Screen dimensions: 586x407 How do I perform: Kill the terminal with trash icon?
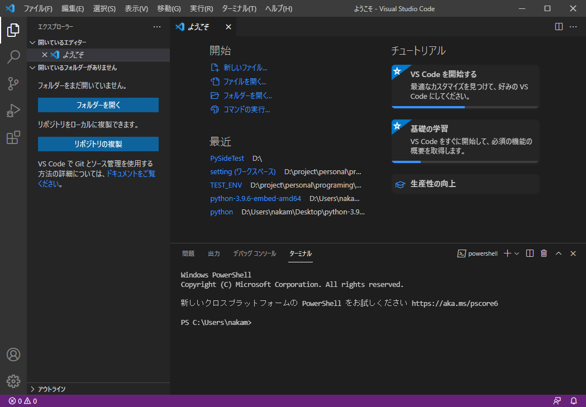point(544,253)
